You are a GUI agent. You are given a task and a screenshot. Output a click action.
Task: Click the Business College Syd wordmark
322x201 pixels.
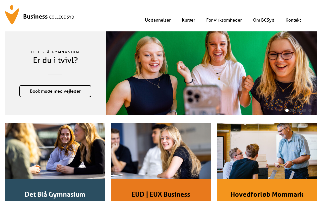tap(49, 17)
